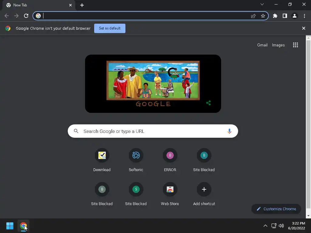
Task: Open the clock and date panel
Action: [296, 226]
